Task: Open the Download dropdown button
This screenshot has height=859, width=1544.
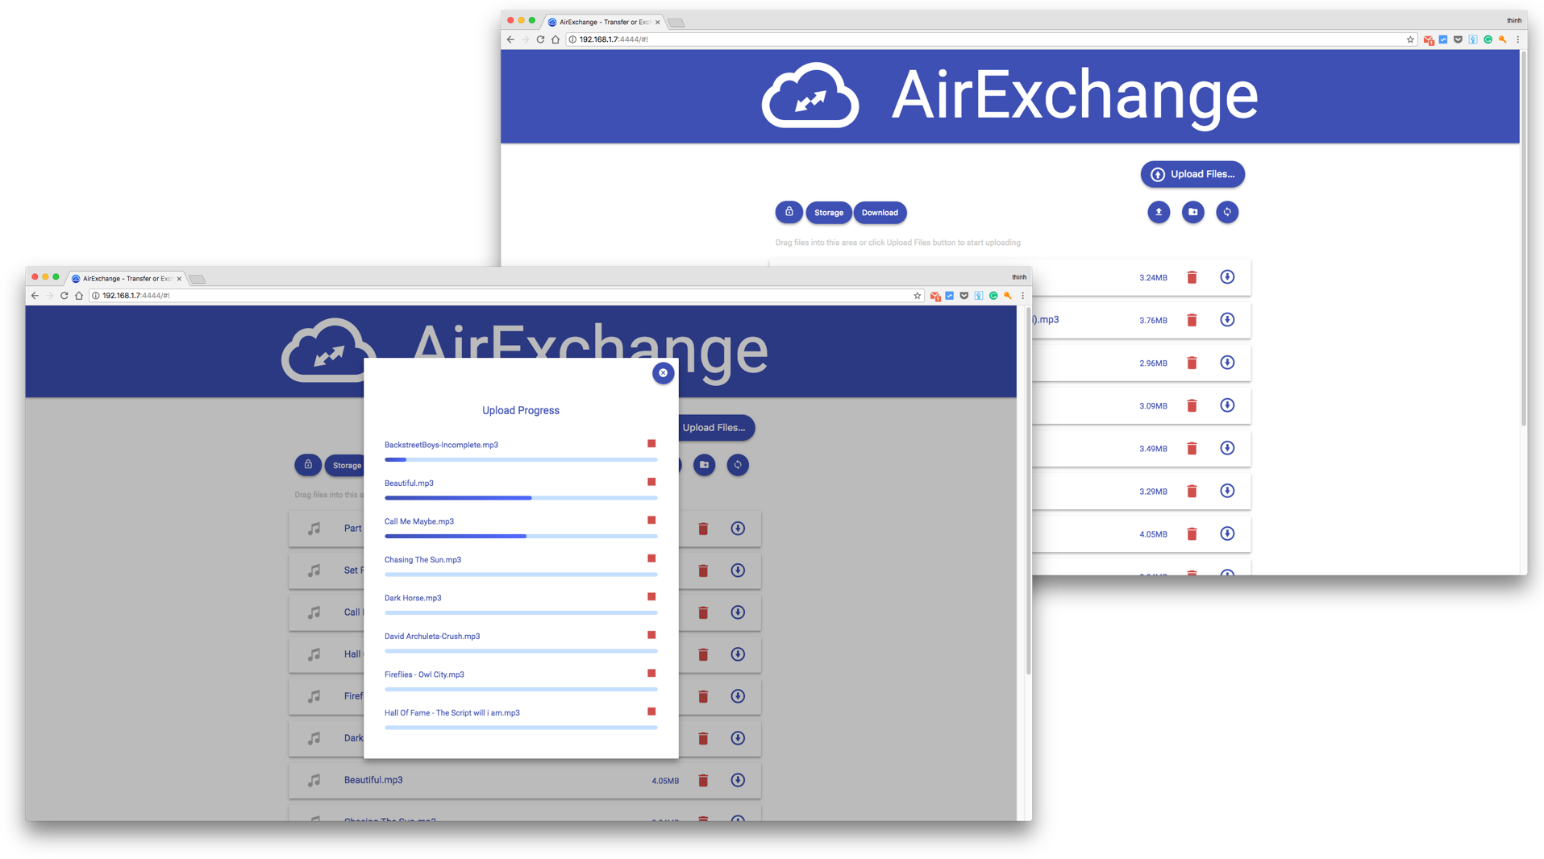Action: point(880,212)
